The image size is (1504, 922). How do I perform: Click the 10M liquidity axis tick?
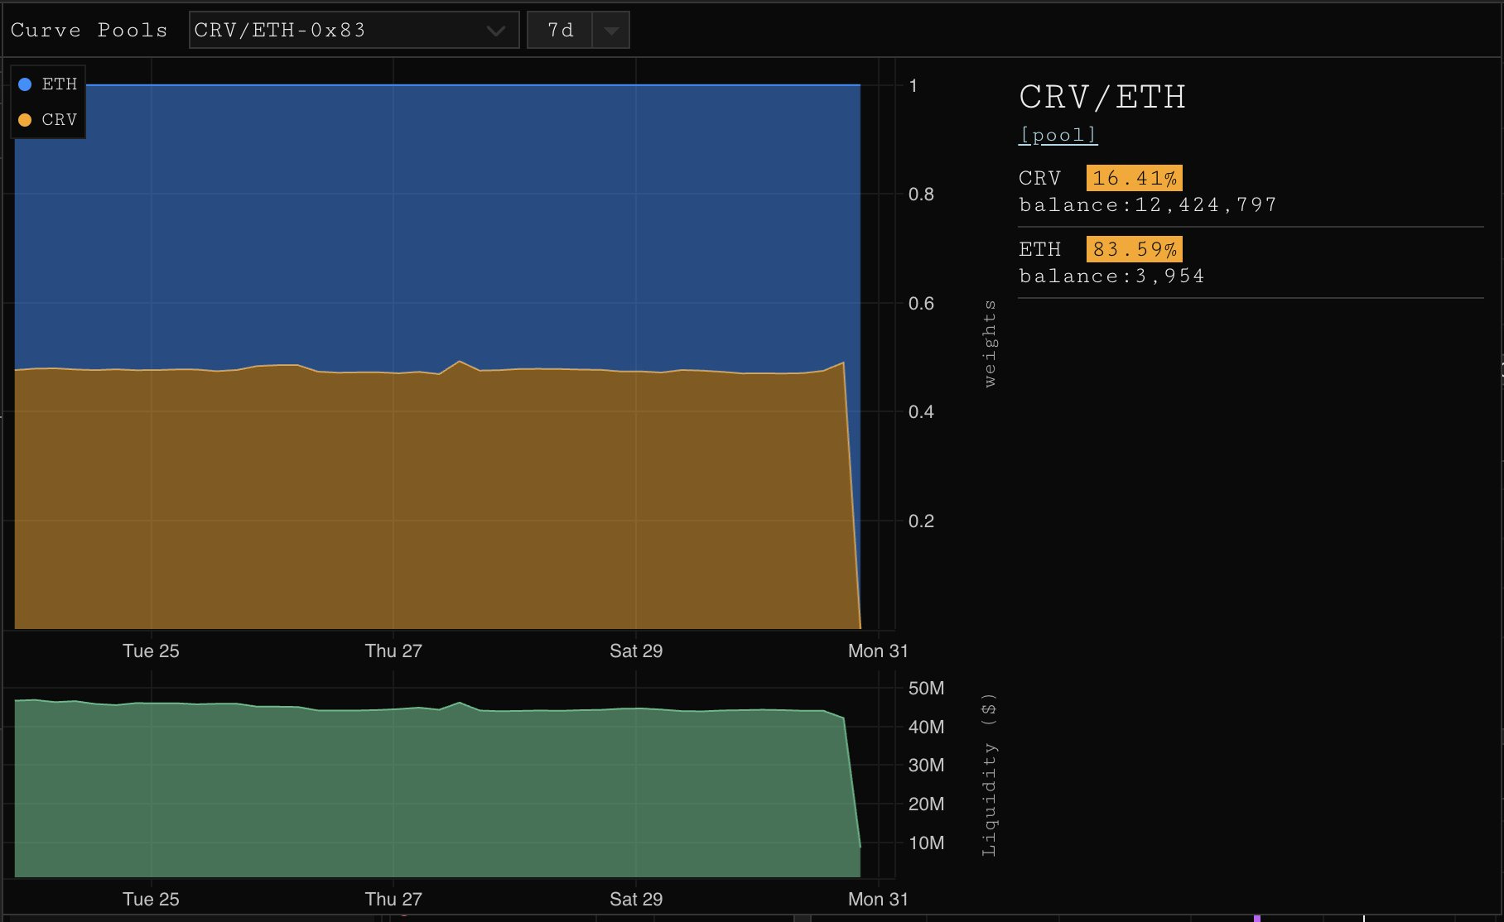pos(926,843)
